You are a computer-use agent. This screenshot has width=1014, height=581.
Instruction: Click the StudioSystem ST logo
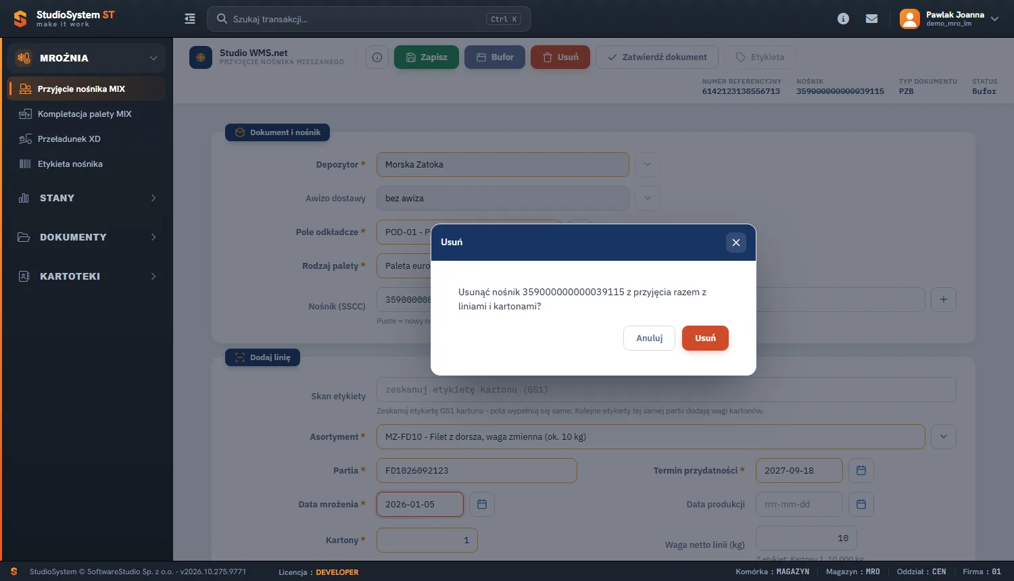(64, 18)
